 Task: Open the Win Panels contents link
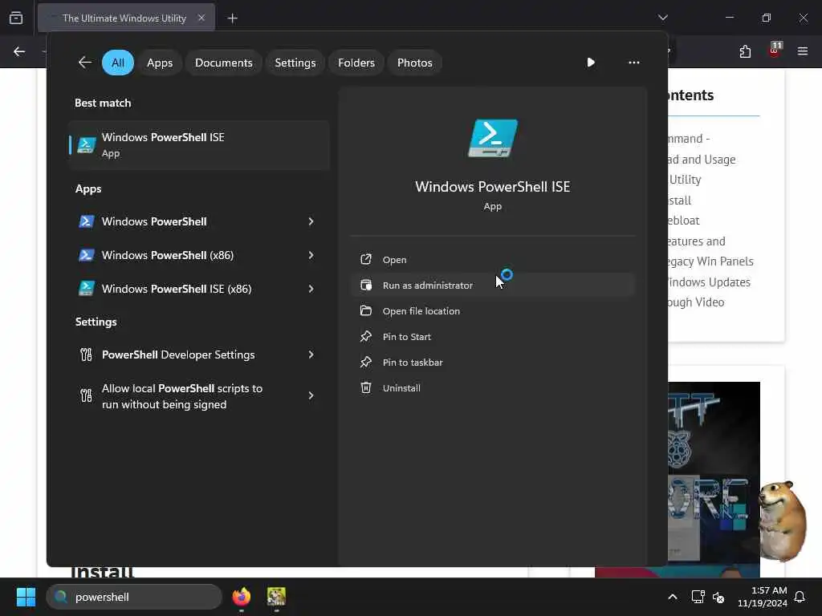pos(710,261)
